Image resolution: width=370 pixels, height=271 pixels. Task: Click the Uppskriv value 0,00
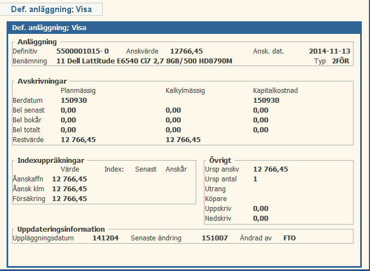[261, 209]
